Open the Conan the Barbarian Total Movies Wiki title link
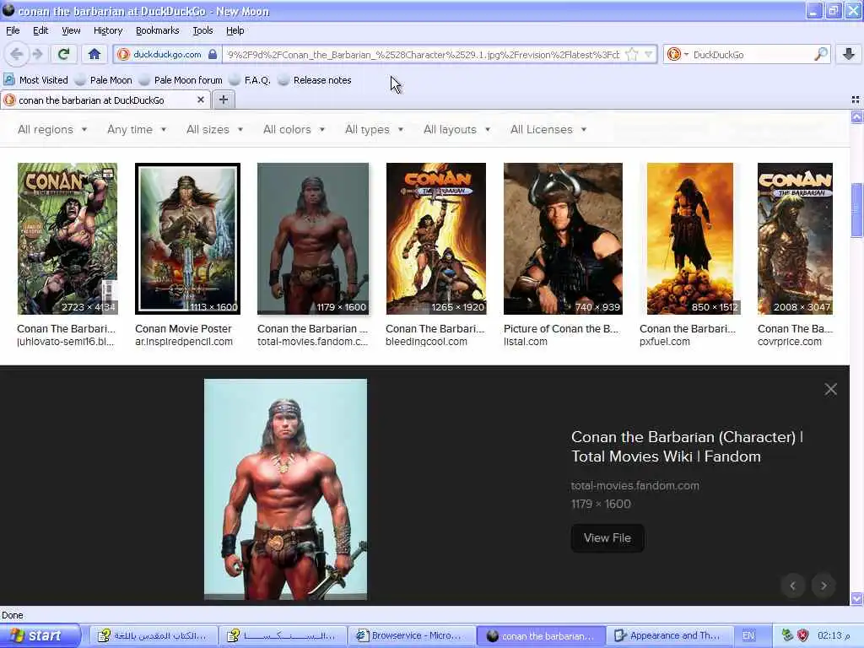This screenshot has width=864, height=648. point(687,447)
